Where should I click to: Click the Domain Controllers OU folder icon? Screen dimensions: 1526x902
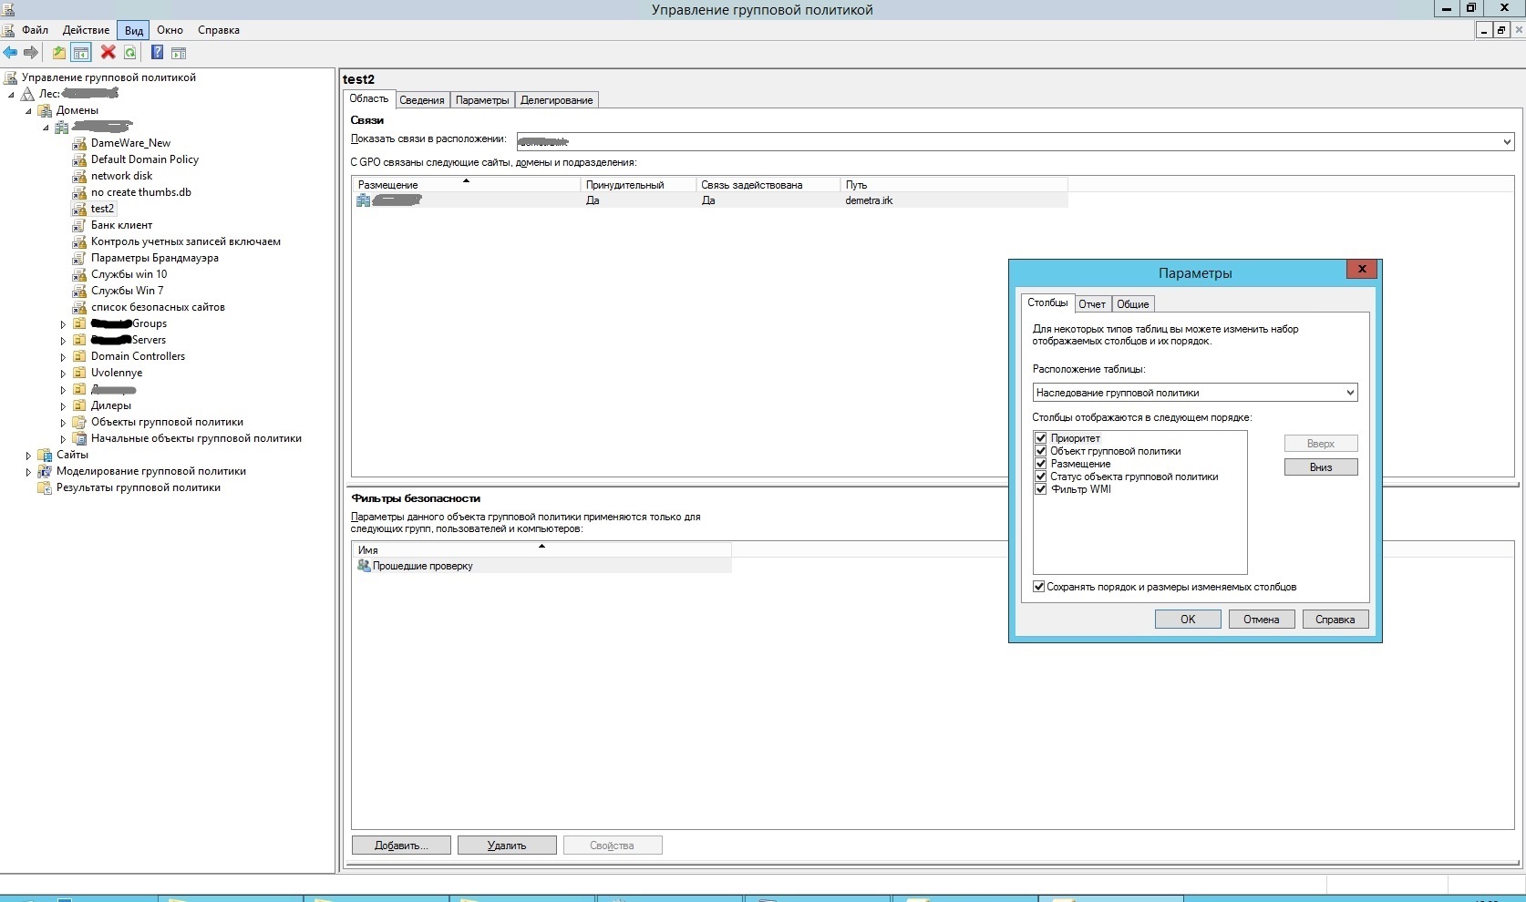point(79,356)
